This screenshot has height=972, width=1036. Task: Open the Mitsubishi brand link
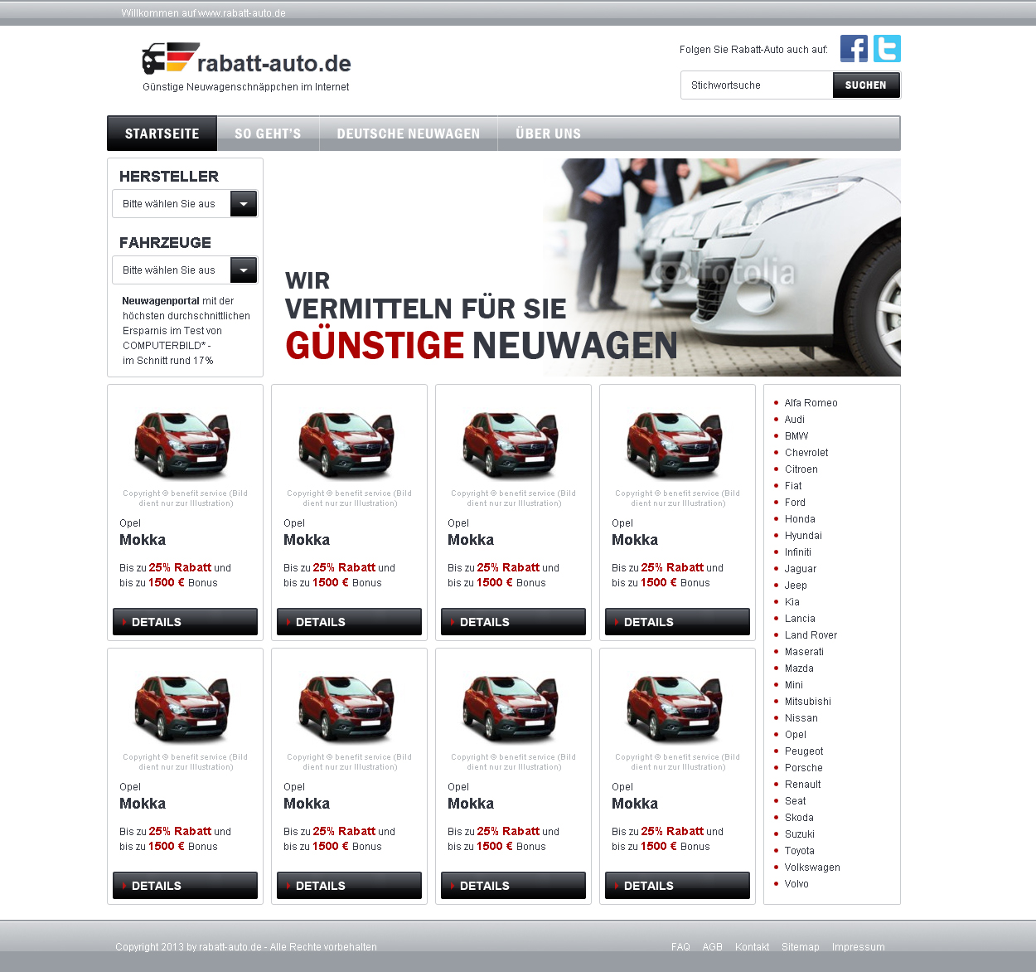pyautogui.click(x=808, y=702)
